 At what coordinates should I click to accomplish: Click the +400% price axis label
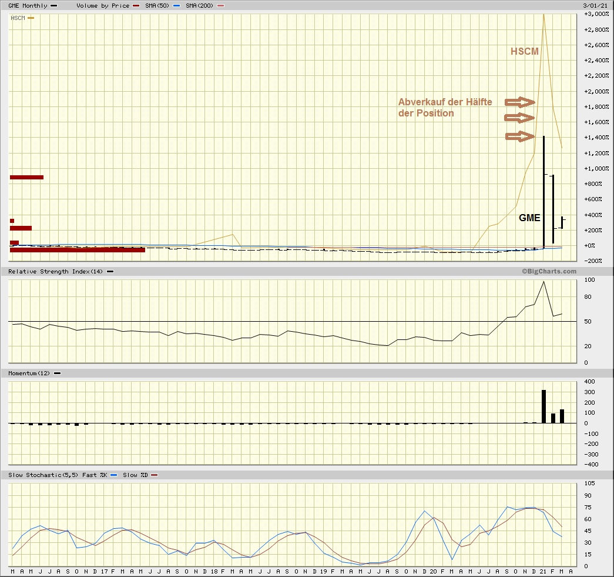pos(593,215)
